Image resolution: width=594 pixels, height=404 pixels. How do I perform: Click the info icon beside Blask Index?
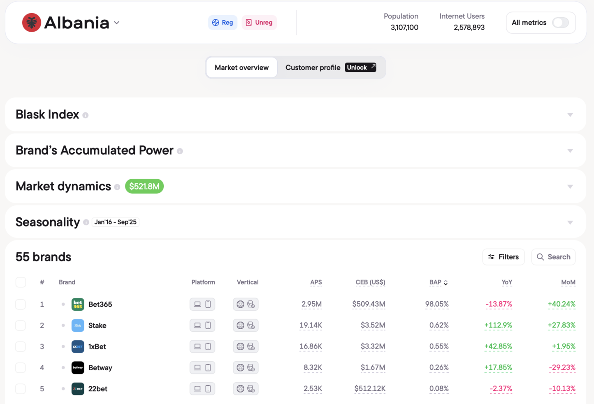click(86, 115)
